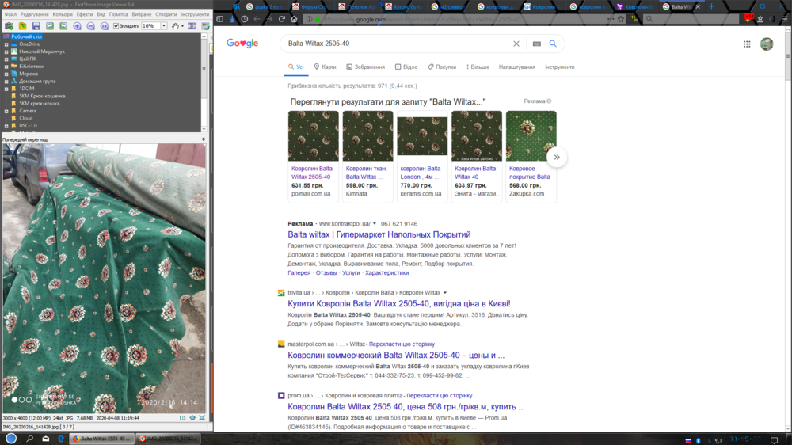Viewport: 792px width, 445px height.
Task: Zoom out with the minus magnifier icon
Action: click(x=90, y=26)
